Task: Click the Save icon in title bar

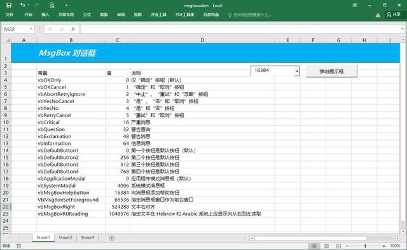Action: [9, 5]
